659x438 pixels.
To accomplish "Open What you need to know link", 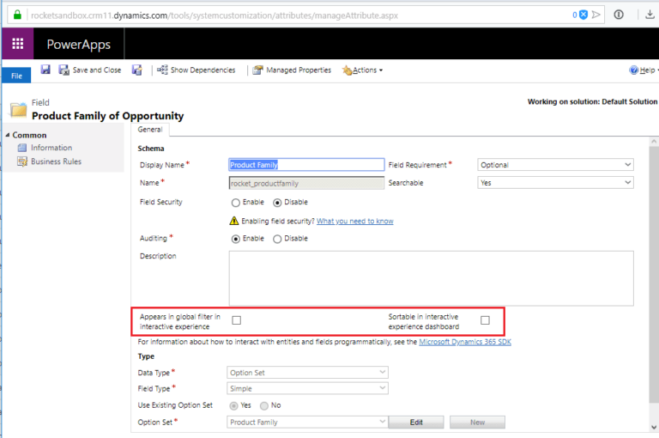I will 354,221.
